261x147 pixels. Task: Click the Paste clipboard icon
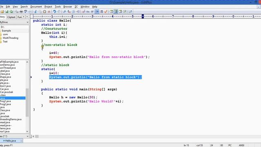point(44,11)
